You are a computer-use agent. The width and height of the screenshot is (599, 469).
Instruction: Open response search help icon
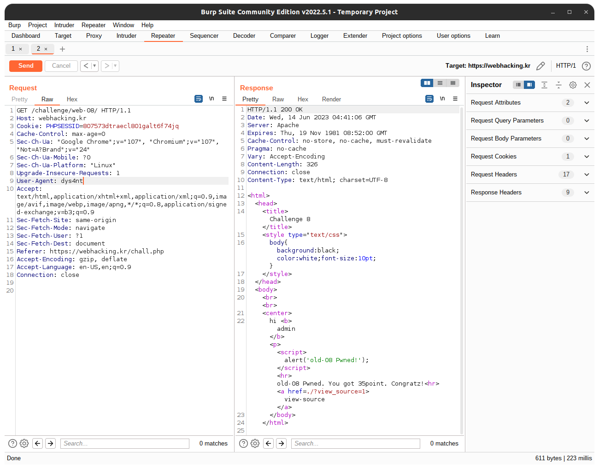244,443
